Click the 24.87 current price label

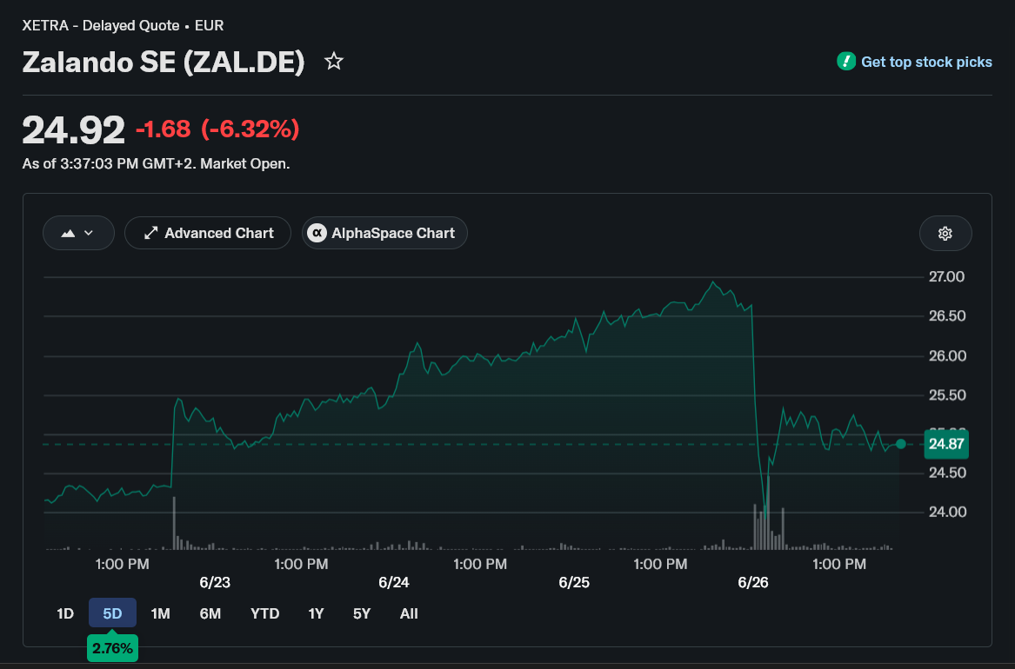(x=945, y=444)
